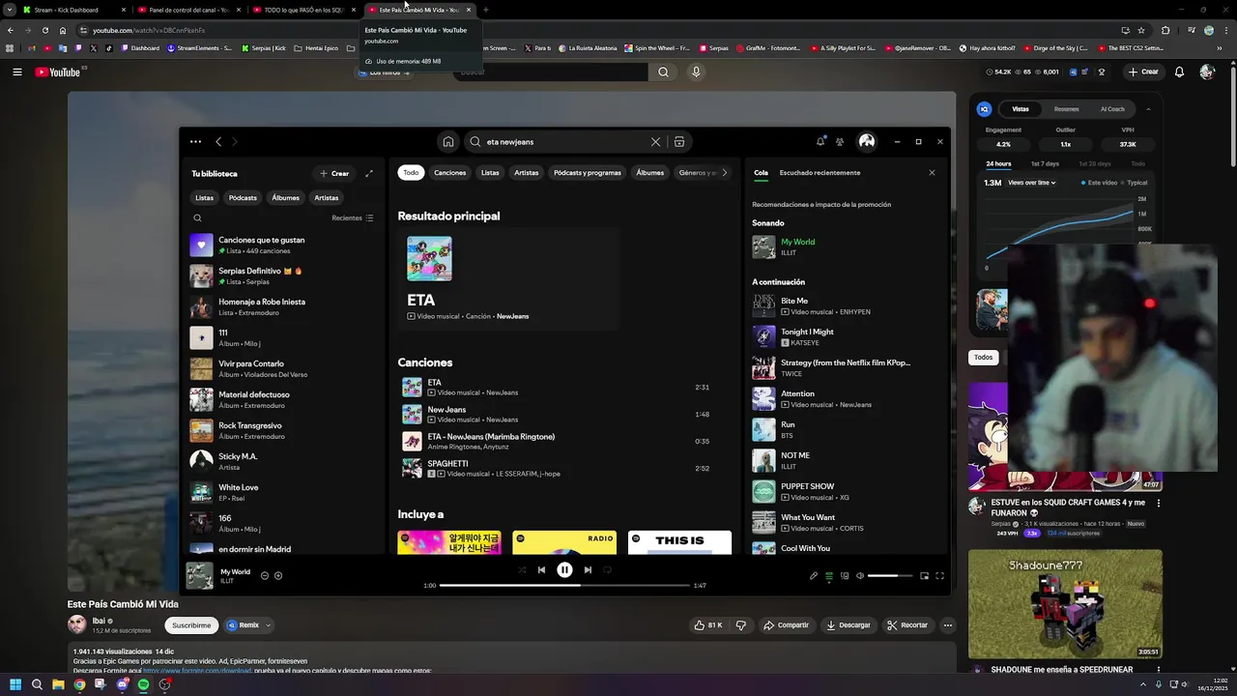Viewport: 1237px width, 696px height.
Task: Show hidden Windows system tray icons
Action: coord(1141,684)
